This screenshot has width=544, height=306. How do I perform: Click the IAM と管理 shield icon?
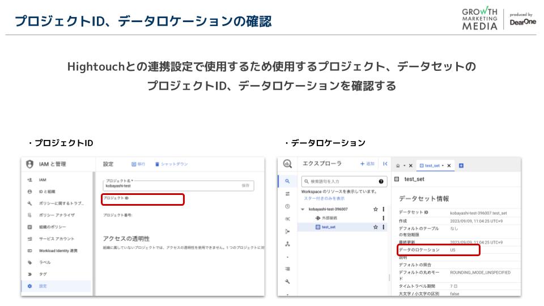[x=30, y=164]
